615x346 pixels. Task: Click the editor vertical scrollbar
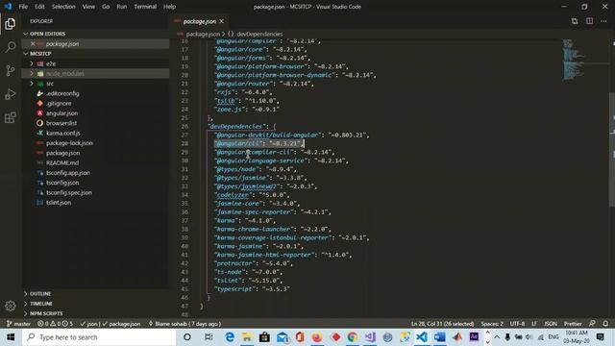click(x=612, y=149)
